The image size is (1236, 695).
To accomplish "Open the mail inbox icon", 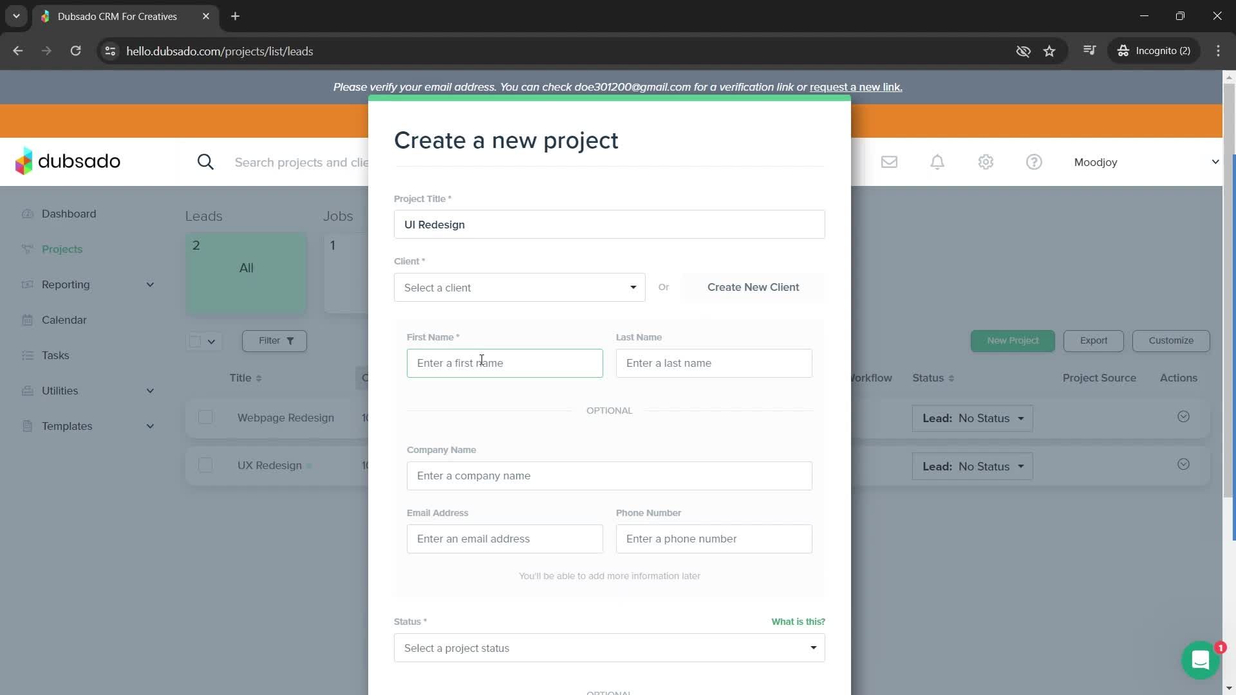I will (x=889, y=162).
